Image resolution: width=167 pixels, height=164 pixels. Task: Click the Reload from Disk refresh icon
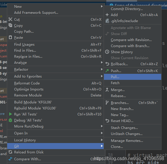(11, 152)
